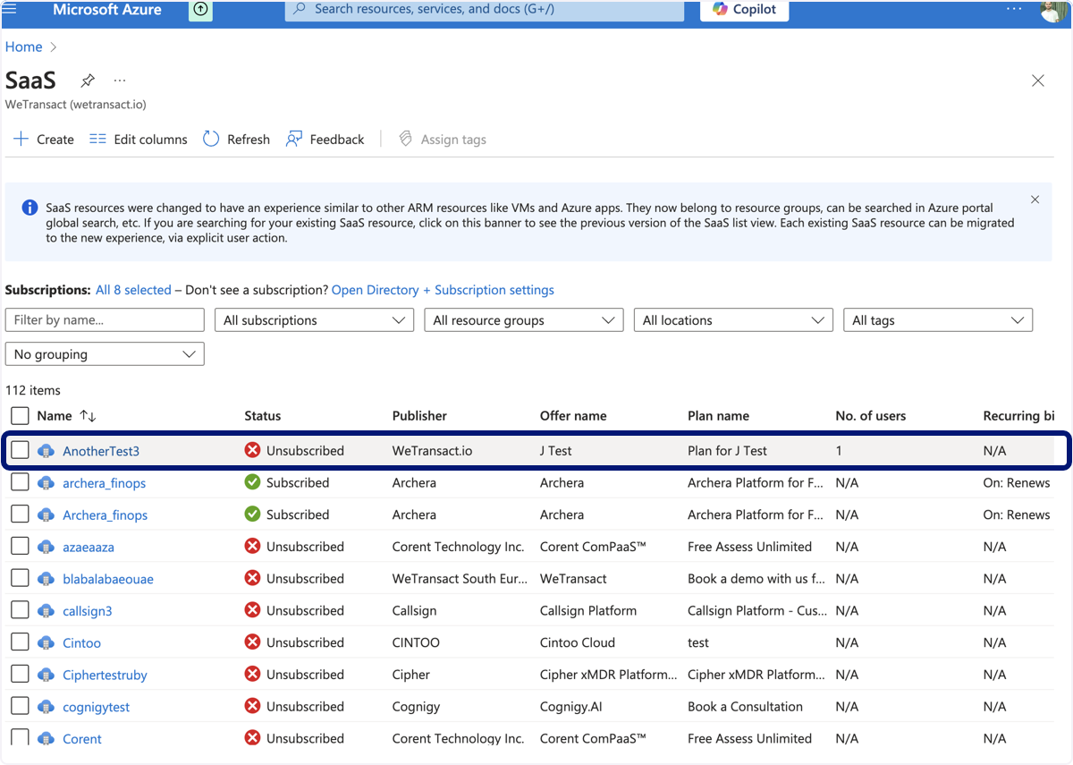Viewport: 1073px width, 765px height.
Task: Go to Home breadcrumb
Action: (x=23, y=47)
